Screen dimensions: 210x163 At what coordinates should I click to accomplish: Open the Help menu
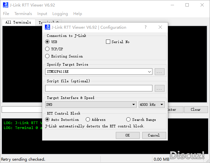tap(78, 14)
